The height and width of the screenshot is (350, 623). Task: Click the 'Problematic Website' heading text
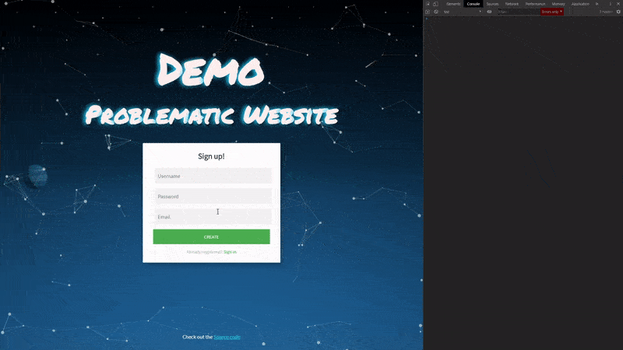(211, 115)
